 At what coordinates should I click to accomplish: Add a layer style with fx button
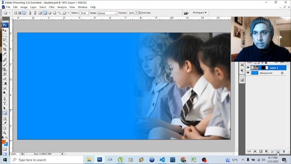tap(255, 152)
